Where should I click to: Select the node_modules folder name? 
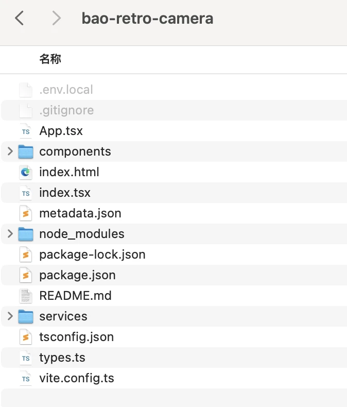pyautogui.click(x=82, y=234)
